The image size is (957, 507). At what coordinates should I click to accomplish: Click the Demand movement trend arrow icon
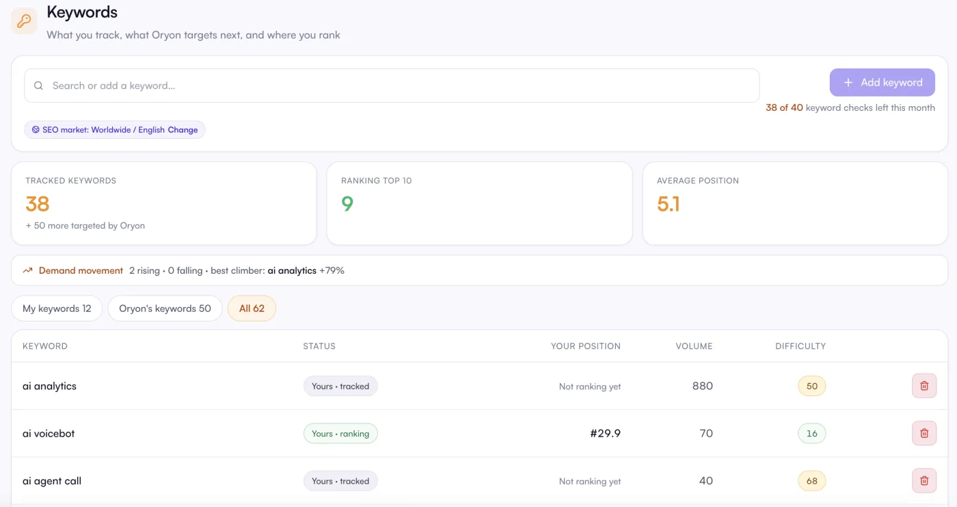coord(27,270)
